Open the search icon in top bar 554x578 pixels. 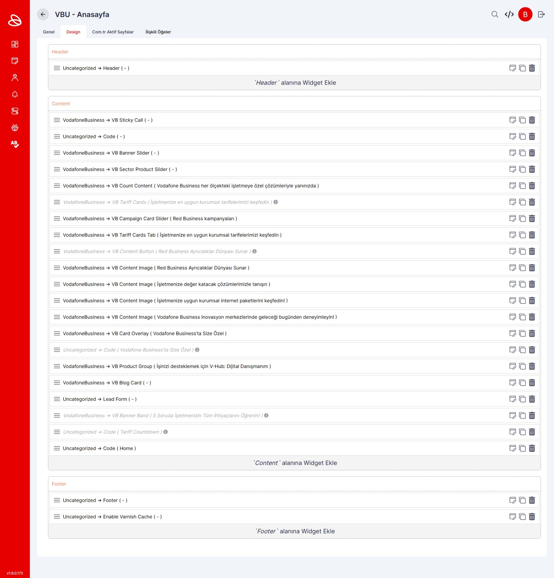495,14
